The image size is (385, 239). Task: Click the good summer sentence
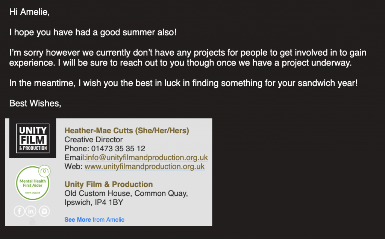point(93,32)
